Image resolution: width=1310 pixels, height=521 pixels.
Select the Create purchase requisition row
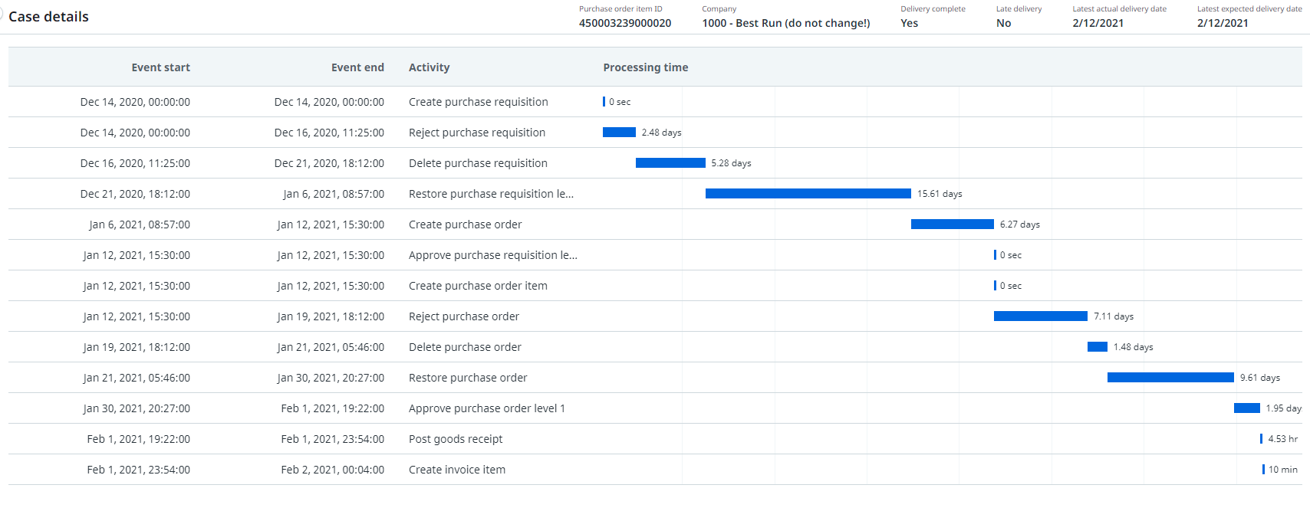pos(479,101)
